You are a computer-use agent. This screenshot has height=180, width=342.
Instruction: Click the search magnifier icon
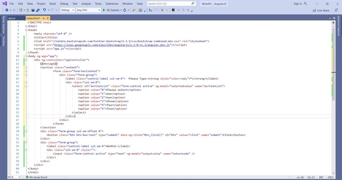point(193,3)
